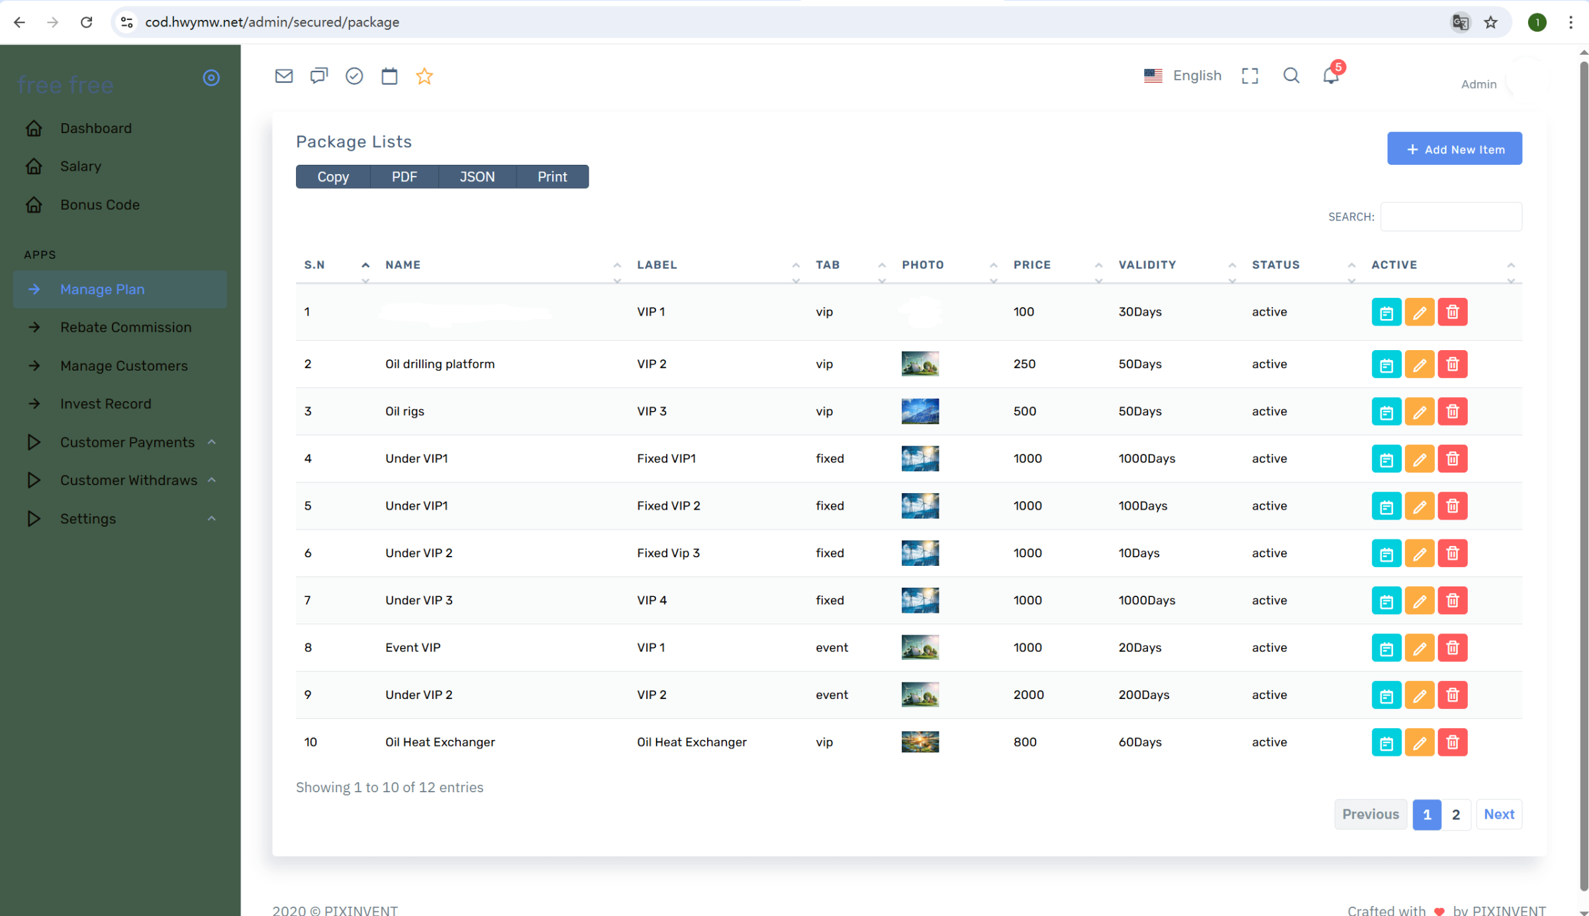Click the yellow star favorites icon
Image resolution: width=1589 pixels, height=916 pixels.
[x=424, y=76]
